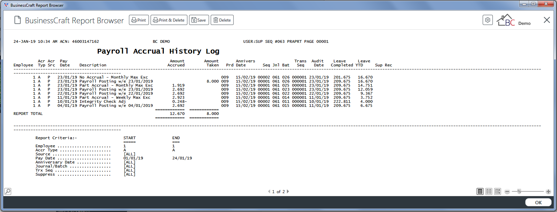557x212 pixels.
Task: Click the "Suppress" criteria label
Action: pos(45,174)
